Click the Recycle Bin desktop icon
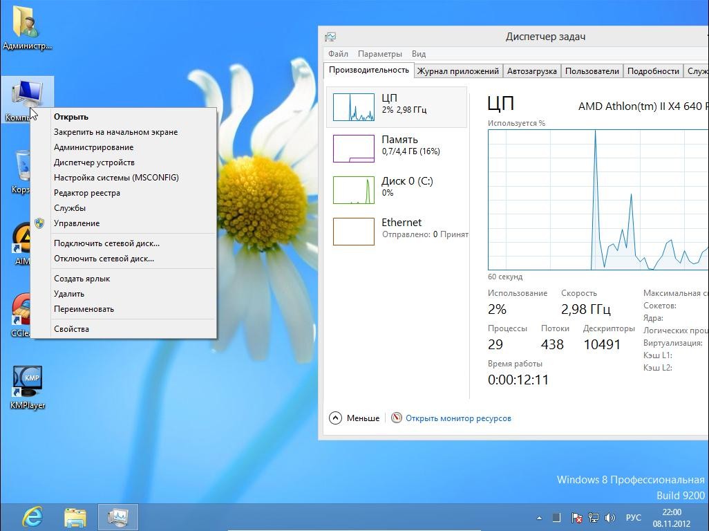709x531 pixels. [22, 167]
